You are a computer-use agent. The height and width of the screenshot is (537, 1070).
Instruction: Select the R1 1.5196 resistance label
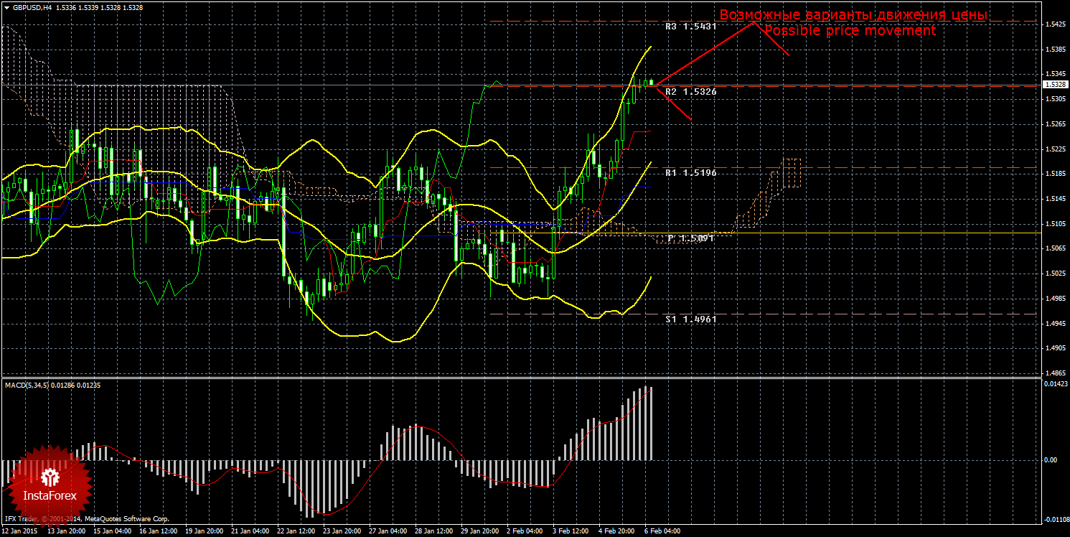coord(691,173)
